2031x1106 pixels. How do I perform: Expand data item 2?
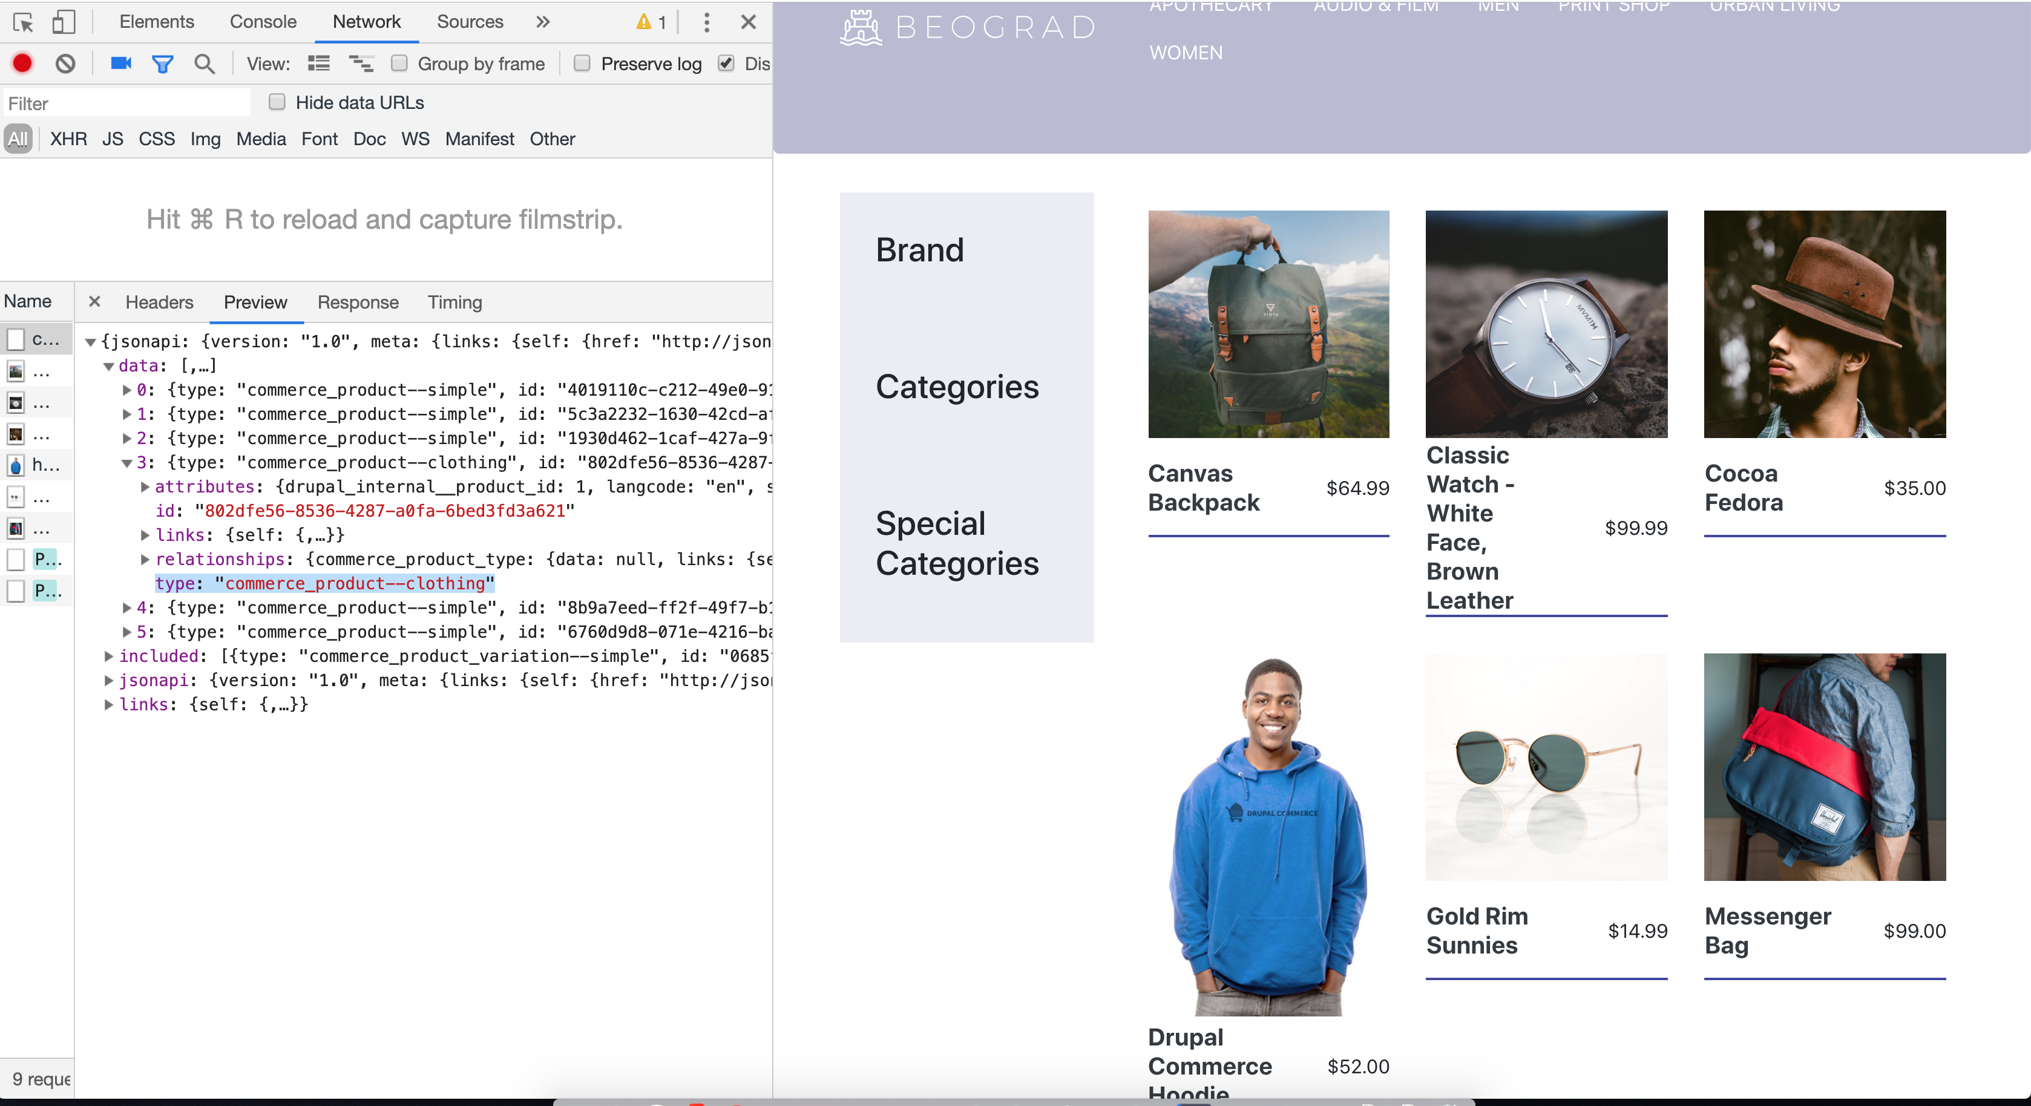(x=127, y=438)
